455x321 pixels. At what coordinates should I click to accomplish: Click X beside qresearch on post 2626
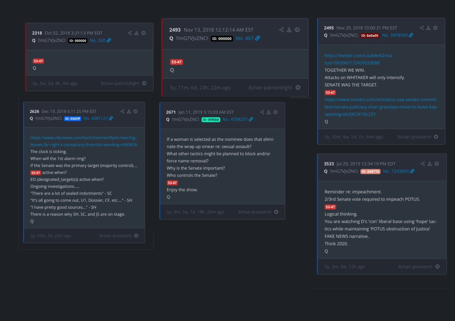136,236
